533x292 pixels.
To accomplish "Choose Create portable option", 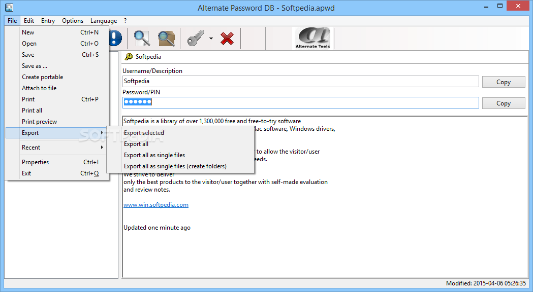I will (57, 77).
